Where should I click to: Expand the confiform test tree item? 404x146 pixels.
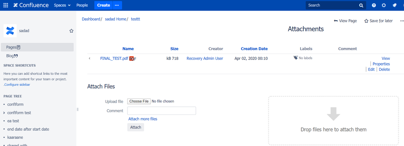(x=4, y=113)
